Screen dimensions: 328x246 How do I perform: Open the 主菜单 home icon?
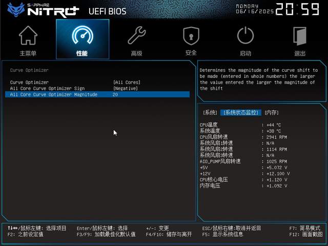click(x=28, y=35)
